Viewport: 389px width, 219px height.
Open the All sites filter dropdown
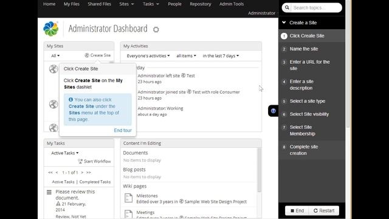(55, 56)
